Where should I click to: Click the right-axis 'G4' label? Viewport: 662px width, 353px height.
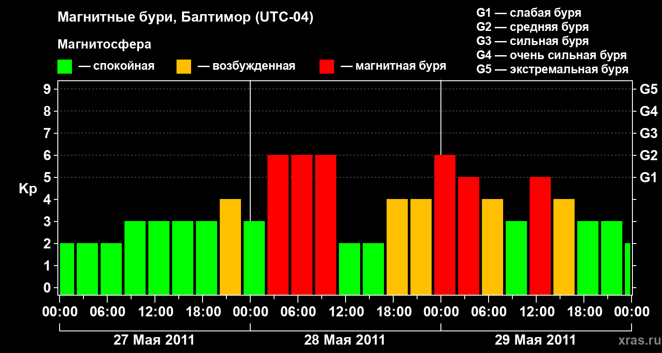(x=648, y=111)
